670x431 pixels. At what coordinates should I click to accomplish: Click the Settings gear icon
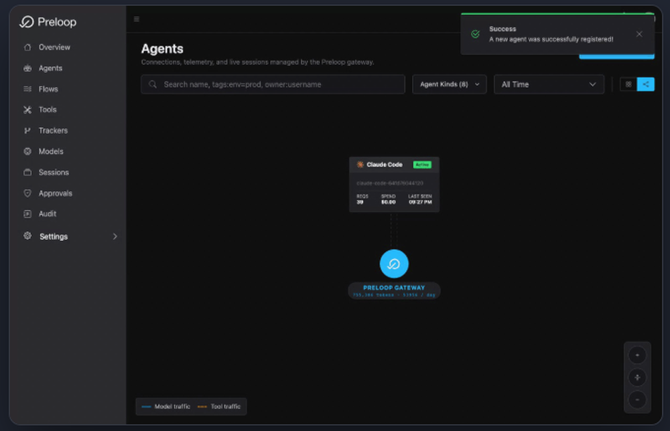(27, 236)
